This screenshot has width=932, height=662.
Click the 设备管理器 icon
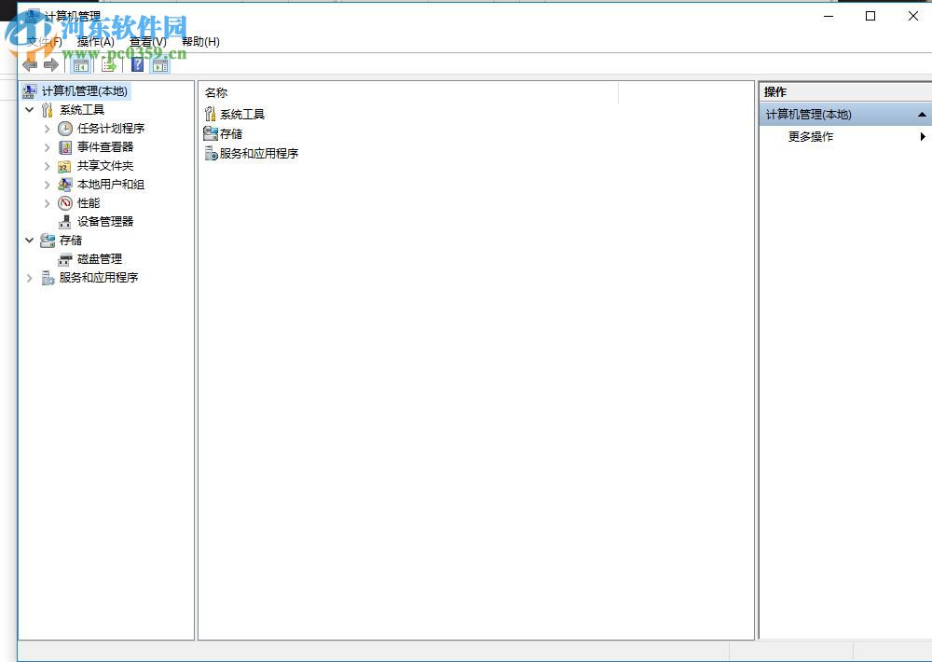coord(65,222)
